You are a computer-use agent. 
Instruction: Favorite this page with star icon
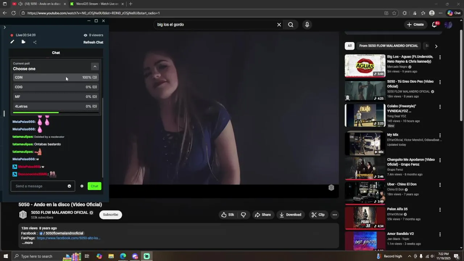(394, 13)
